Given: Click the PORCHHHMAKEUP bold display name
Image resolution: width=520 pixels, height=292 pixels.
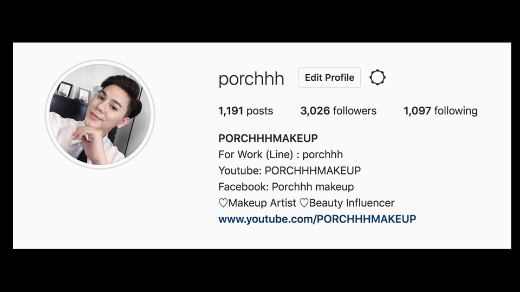Looking at the screenshot, I should click(x=268, y=138).
